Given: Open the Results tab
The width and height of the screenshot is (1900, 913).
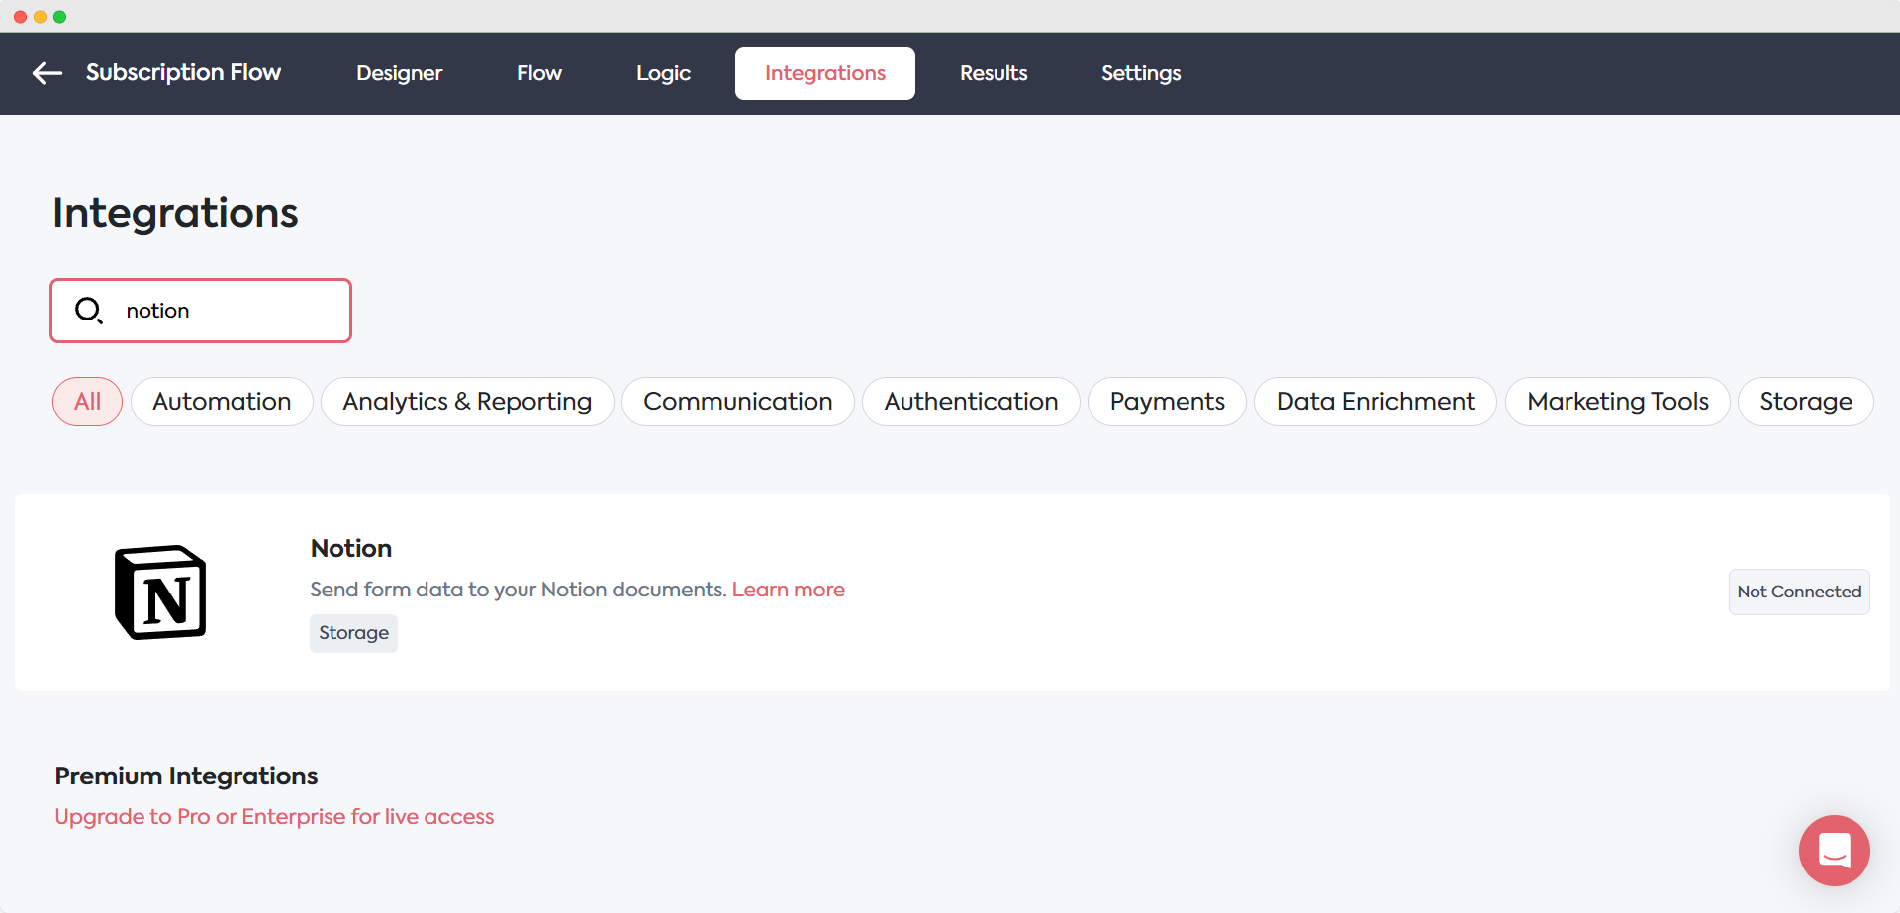Looking at the screenshot, I should pos(993,73).
